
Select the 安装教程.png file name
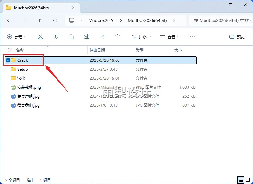[x=29, y=87]
